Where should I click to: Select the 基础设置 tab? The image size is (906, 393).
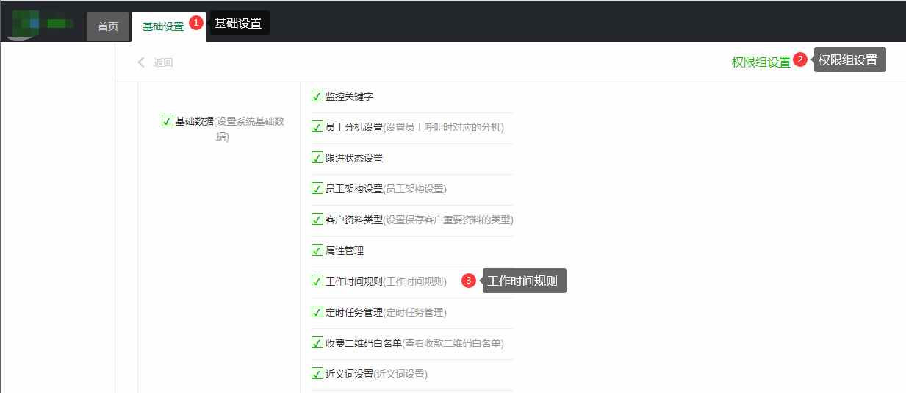pos(163,26)
